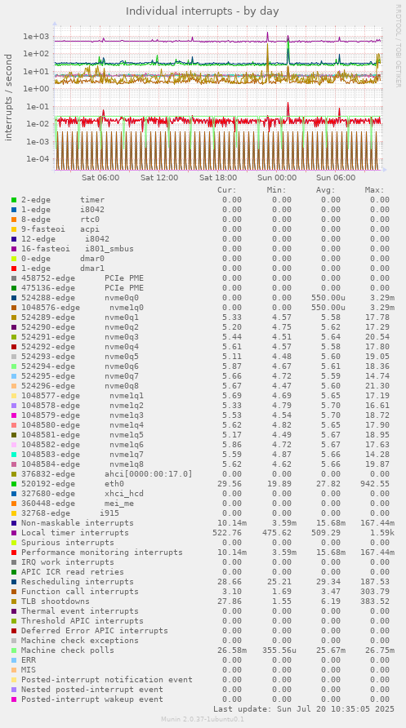406x728 pixels.
Task: Click the Local timer interrupts purple swatch
Action: tap(14, 533)
